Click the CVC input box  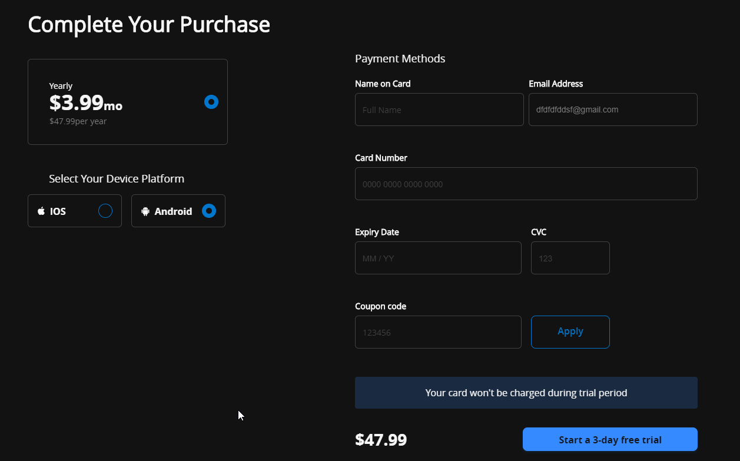(570, 258)
